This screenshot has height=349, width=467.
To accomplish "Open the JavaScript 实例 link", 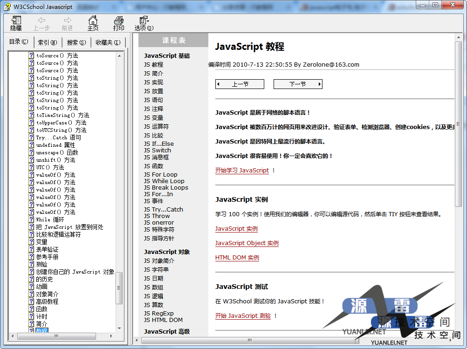I will (x=236, y=229).
